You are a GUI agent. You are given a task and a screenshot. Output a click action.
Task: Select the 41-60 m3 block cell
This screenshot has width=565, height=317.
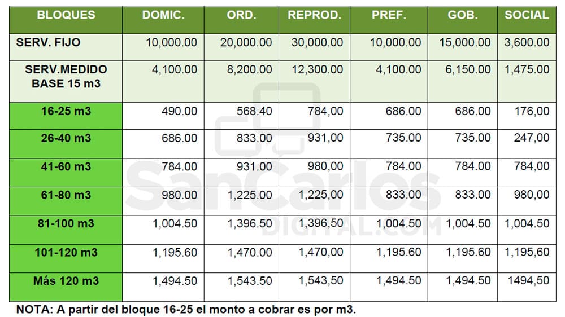point(66,173)
